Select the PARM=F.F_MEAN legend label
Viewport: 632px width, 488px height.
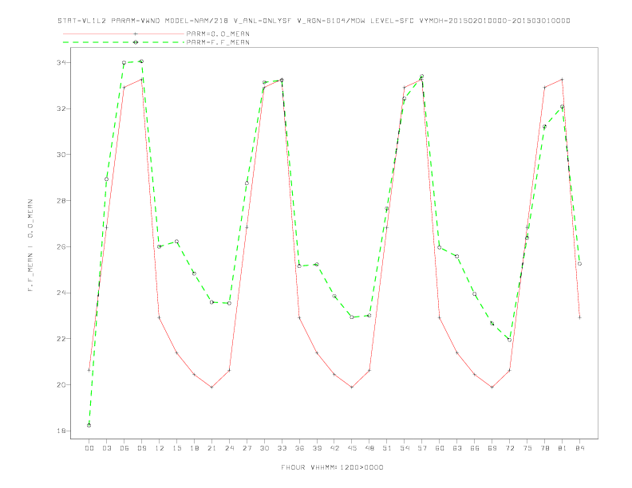pos(218,42)
